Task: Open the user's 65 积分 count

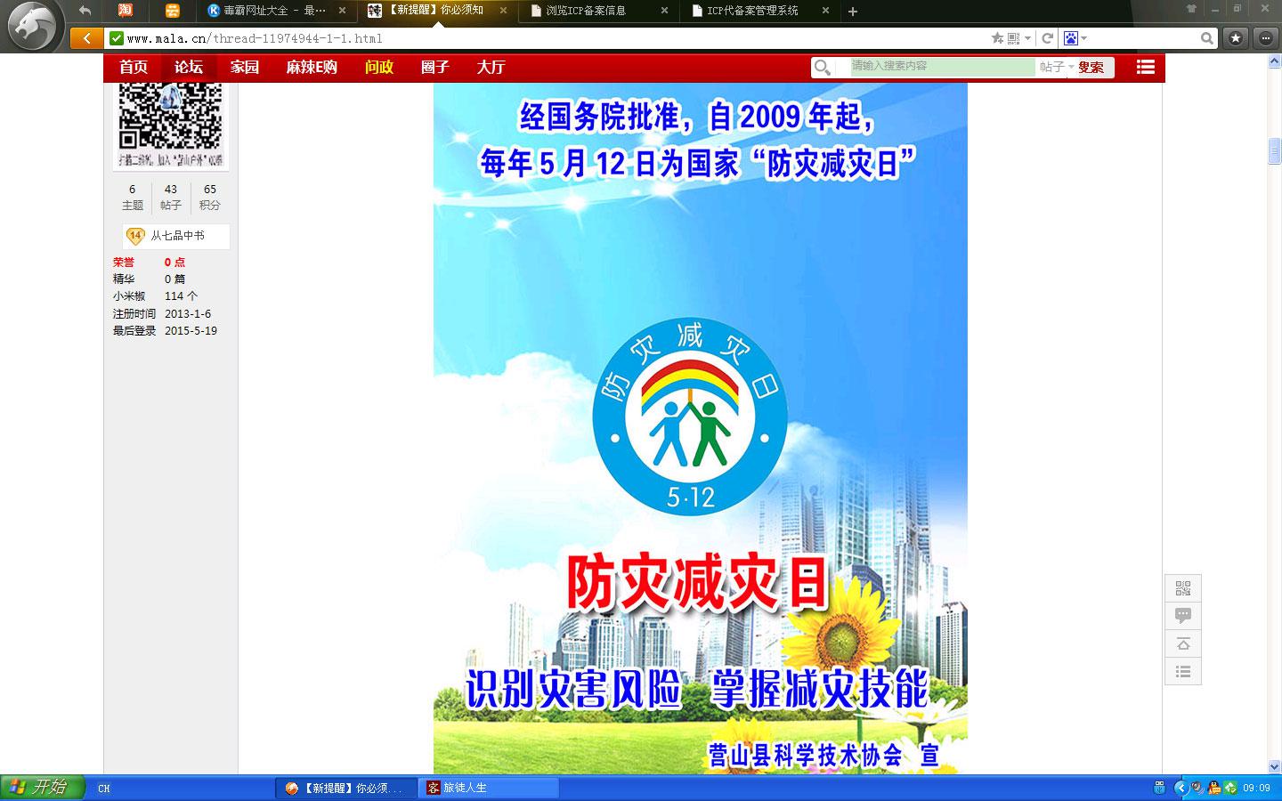Action: click(210, 197)
